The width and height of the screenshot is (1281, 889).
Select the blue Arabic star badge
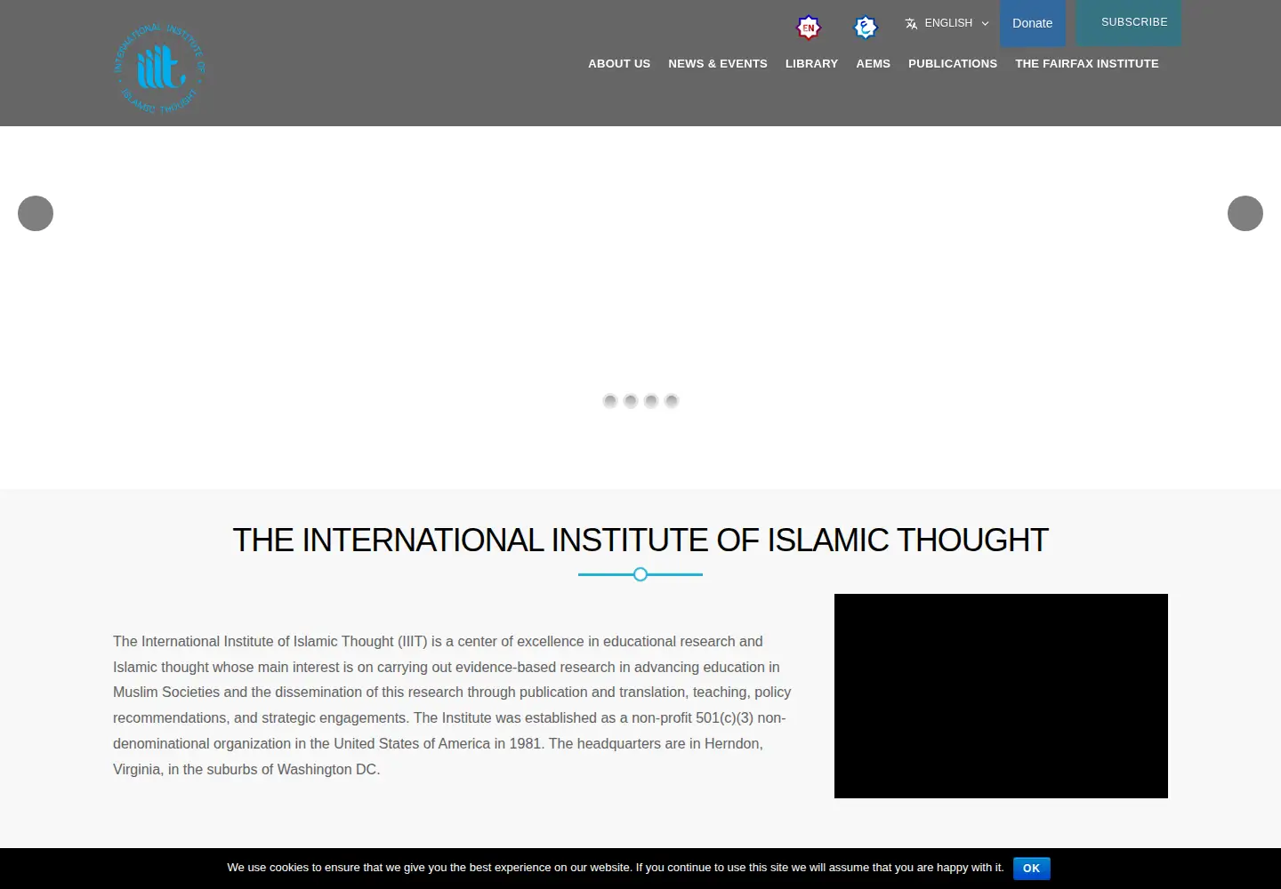point(866,28)
